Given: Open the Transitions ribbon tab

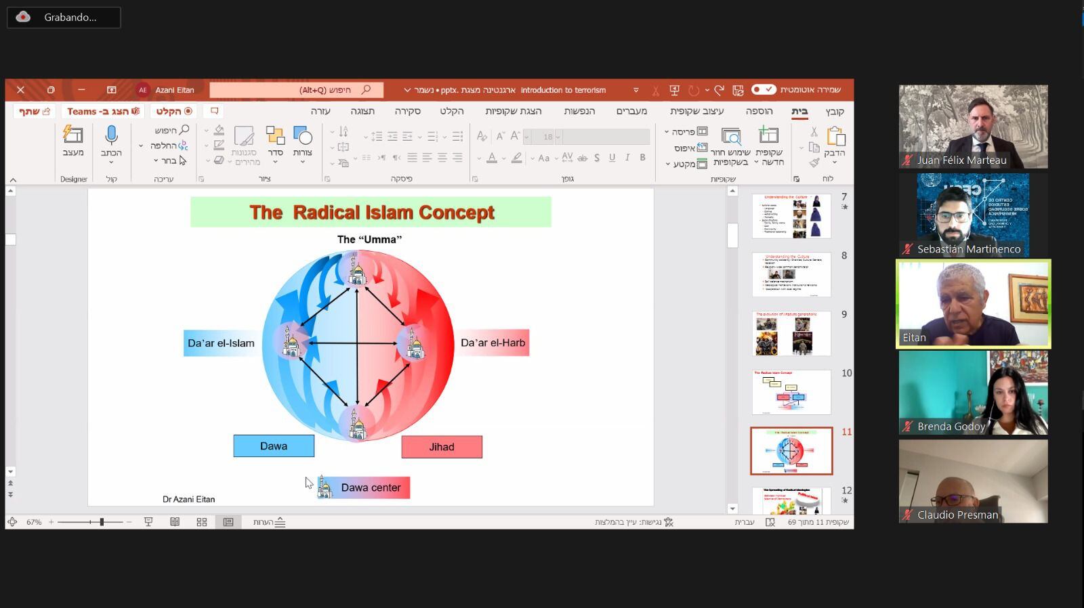Looking at the screenshot, I should coord(631,111).
